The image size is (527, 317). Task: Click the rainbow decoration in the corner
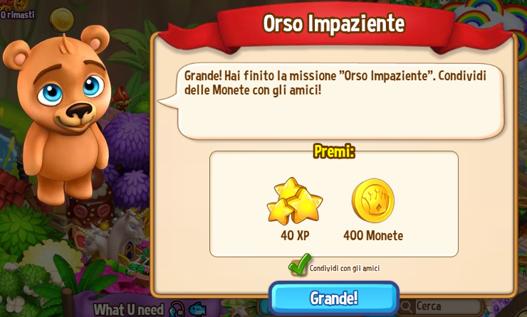[487, 18]
